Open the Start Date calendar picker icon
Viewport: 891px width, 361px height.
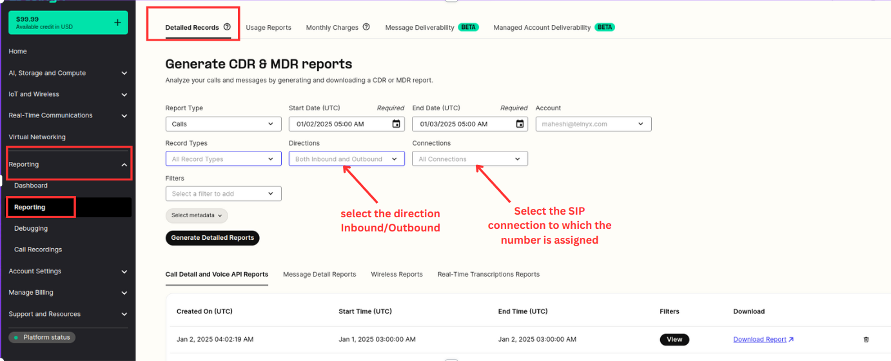397,124
